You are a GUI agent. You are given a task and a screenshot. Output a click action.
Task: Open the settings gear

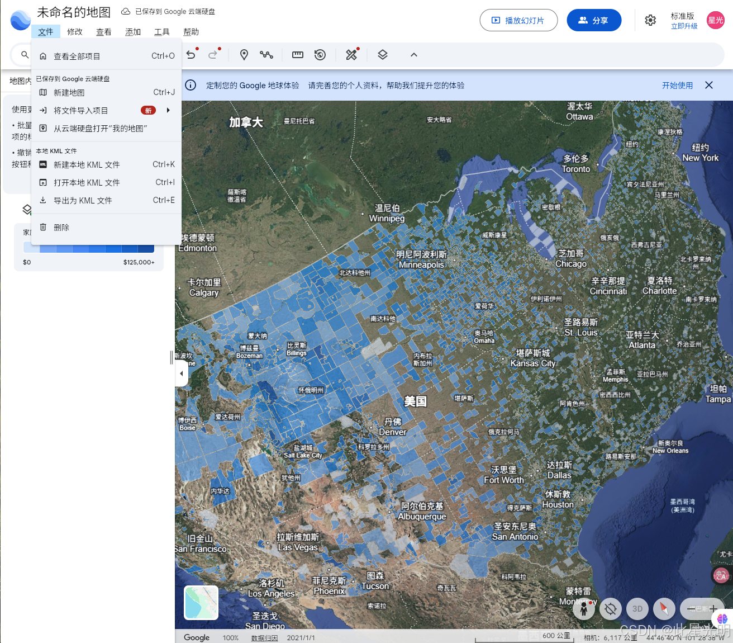[650, 20]
